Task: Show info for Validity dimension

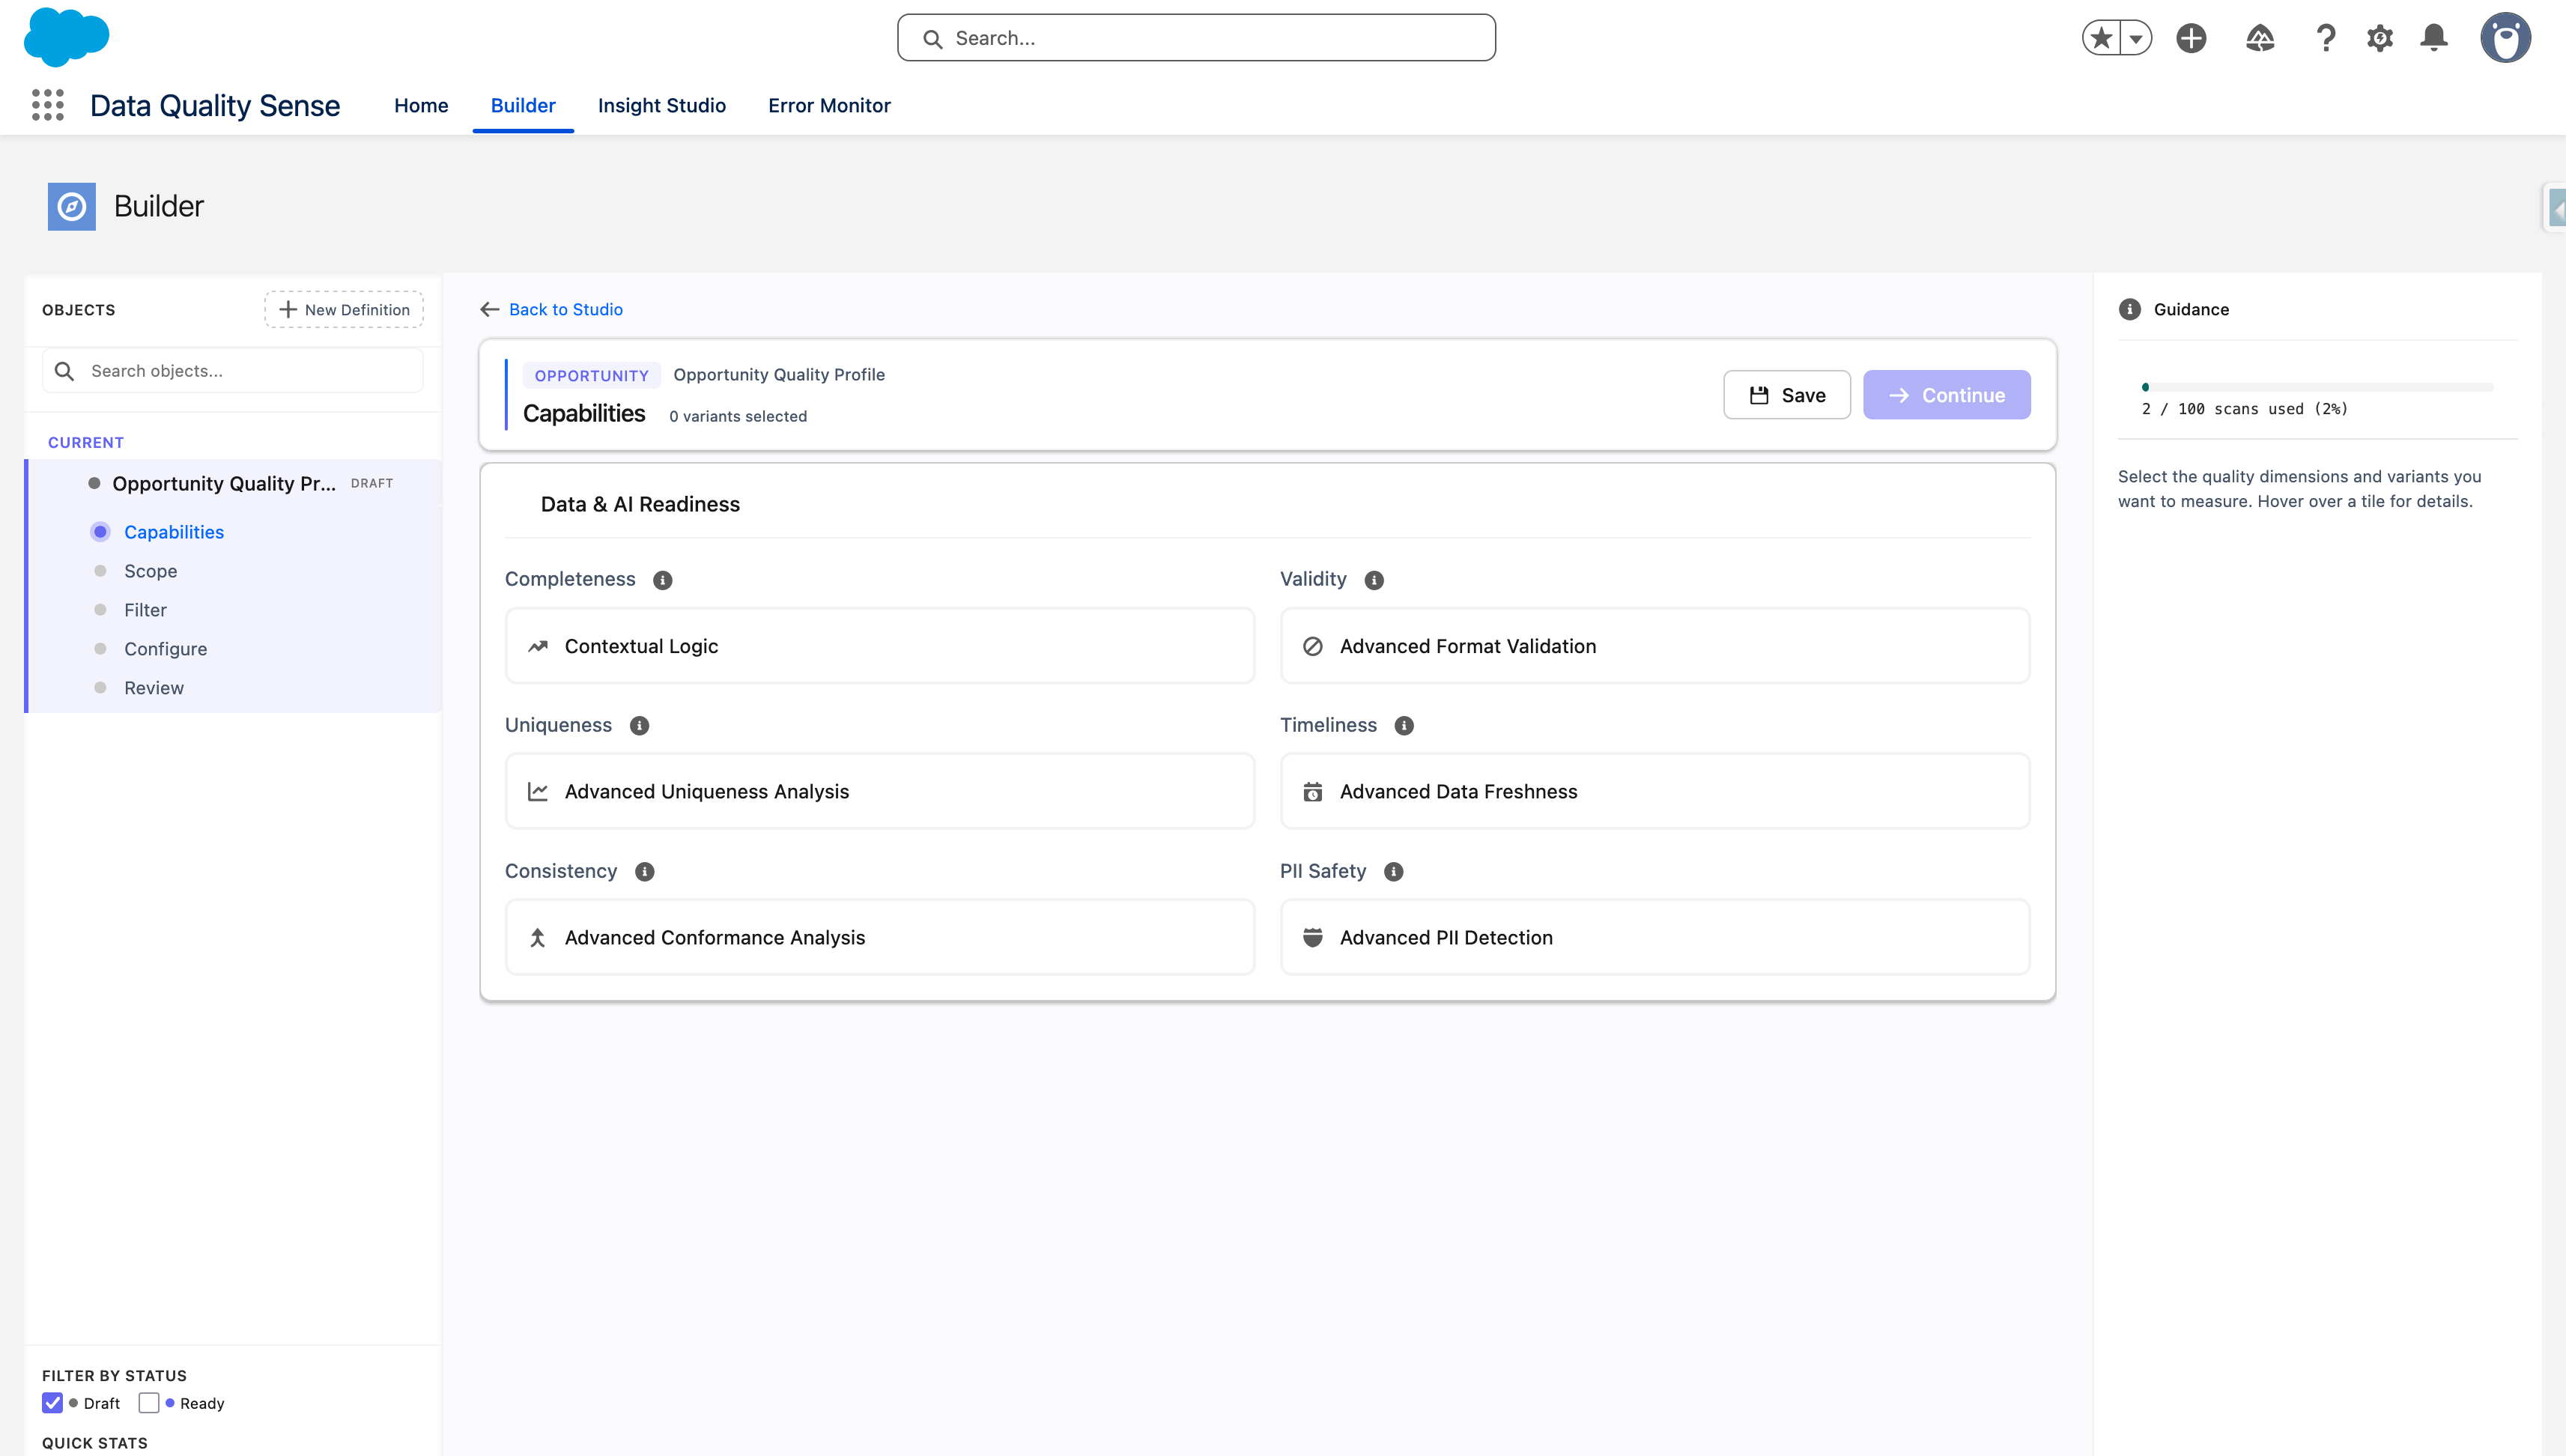Action: [1374, 580]
